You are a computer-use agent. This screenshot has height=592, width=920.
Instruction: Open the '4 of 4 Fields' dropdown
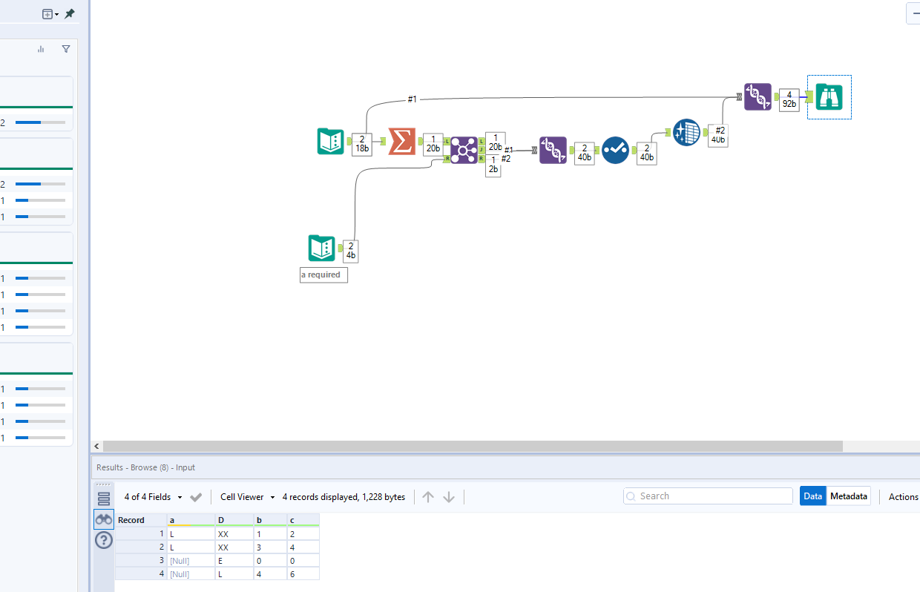(x=178, y=497)
